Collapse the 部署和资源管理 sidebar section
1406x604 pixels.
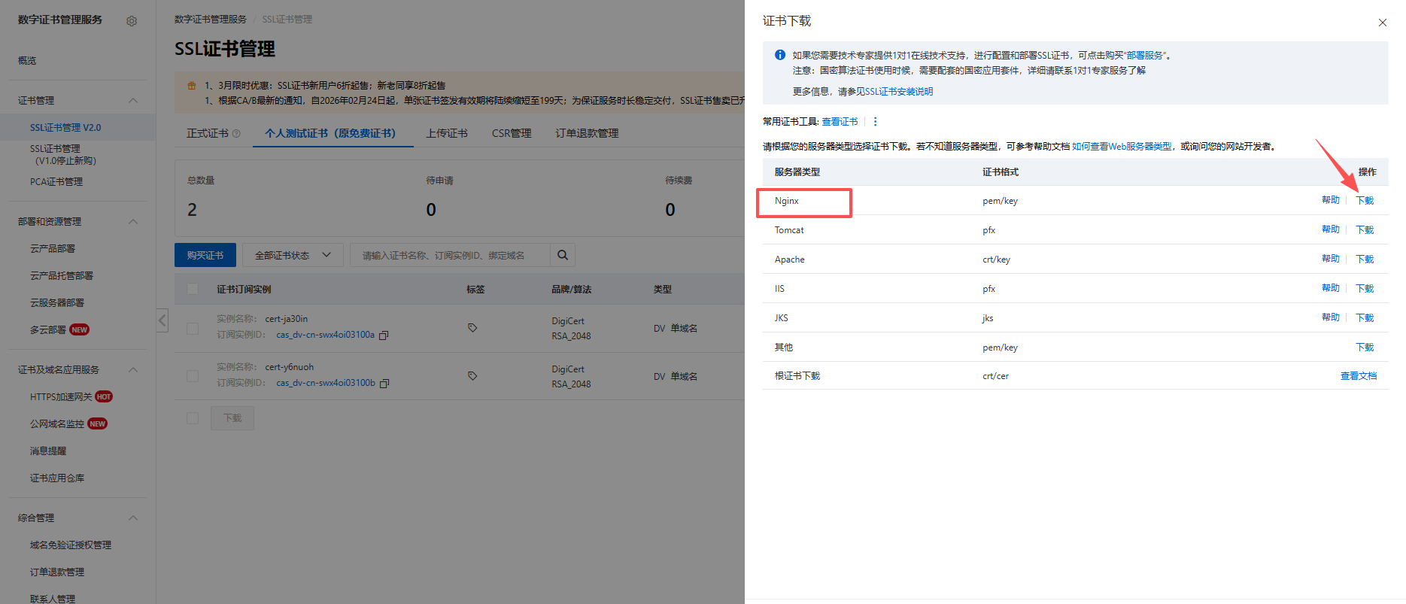(133, 222)
